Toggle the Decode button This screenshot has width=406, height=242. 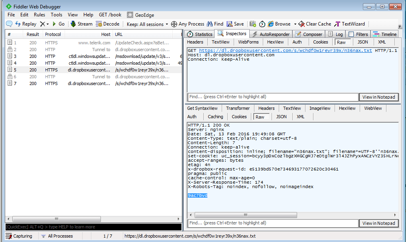click(x=108, y=24)
